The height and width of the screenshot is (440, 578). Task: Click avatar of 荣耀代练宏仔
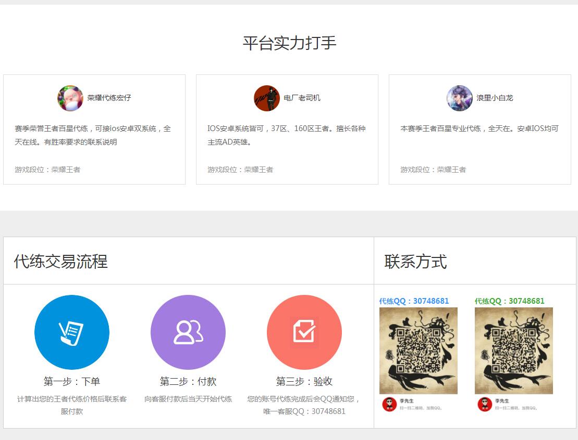70,98
